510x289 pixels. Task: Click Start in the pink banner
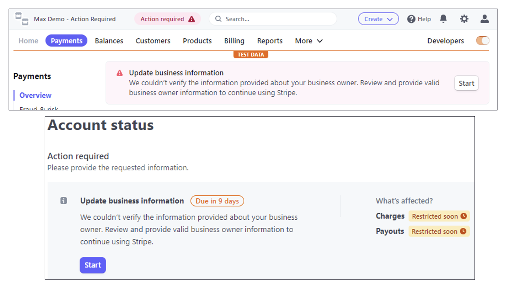pos(466,83)
